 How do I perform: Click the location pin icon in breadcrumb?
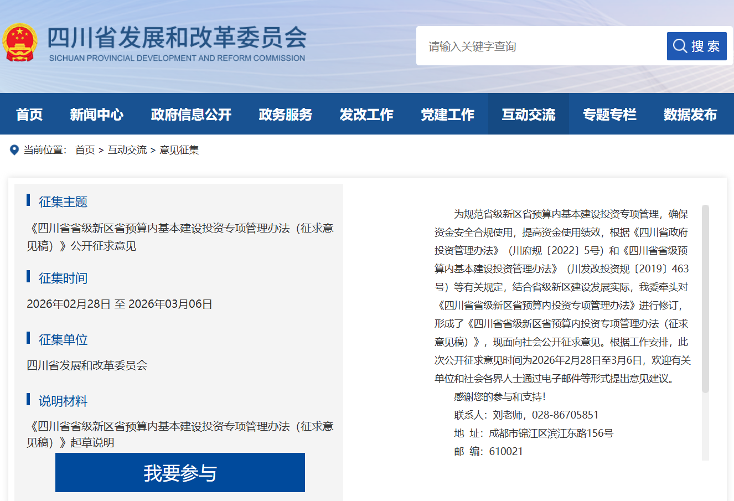coord(14,150)
